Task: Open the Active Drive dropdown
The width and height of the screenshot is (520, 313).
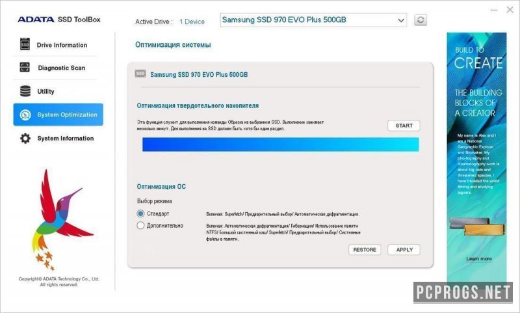Action: (313, 20)
